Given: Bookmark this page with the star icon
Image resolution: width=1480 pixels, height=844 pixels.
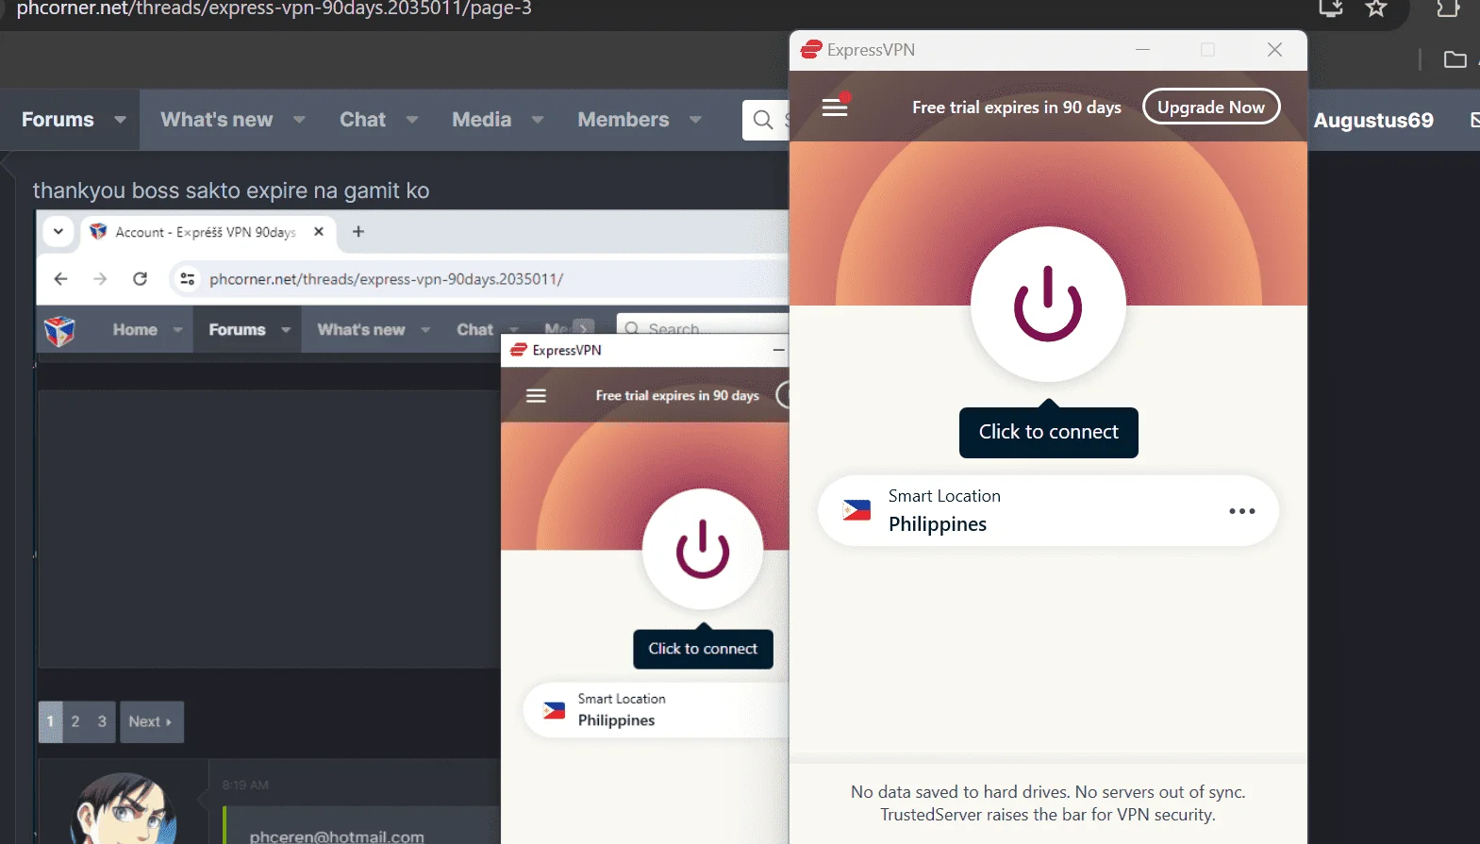Looking at the screenshot, I should pos(1376,8).
